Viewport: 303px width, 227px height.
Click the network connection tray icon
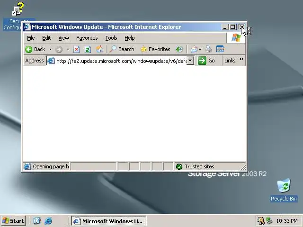click(269, 221)
